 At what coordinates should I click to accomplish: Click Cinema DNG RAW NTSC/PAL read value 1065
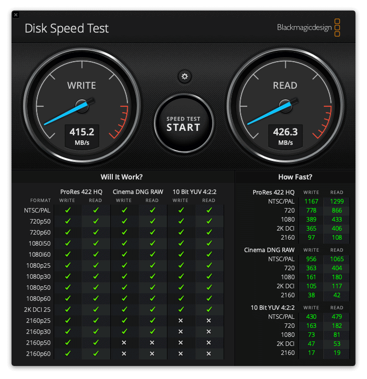(337, 259)
